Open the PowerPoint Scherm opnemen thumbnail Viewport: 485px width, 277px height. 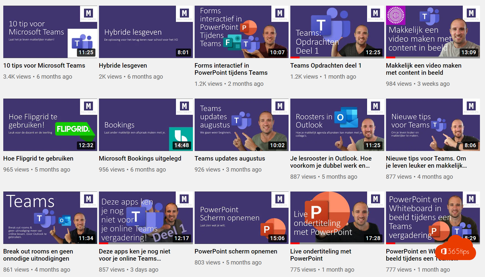click(241, 218)
